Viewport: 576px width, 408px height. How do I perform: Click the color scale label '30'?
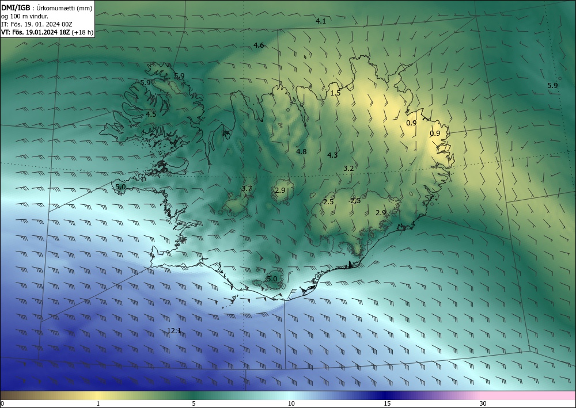pos(483,403)
